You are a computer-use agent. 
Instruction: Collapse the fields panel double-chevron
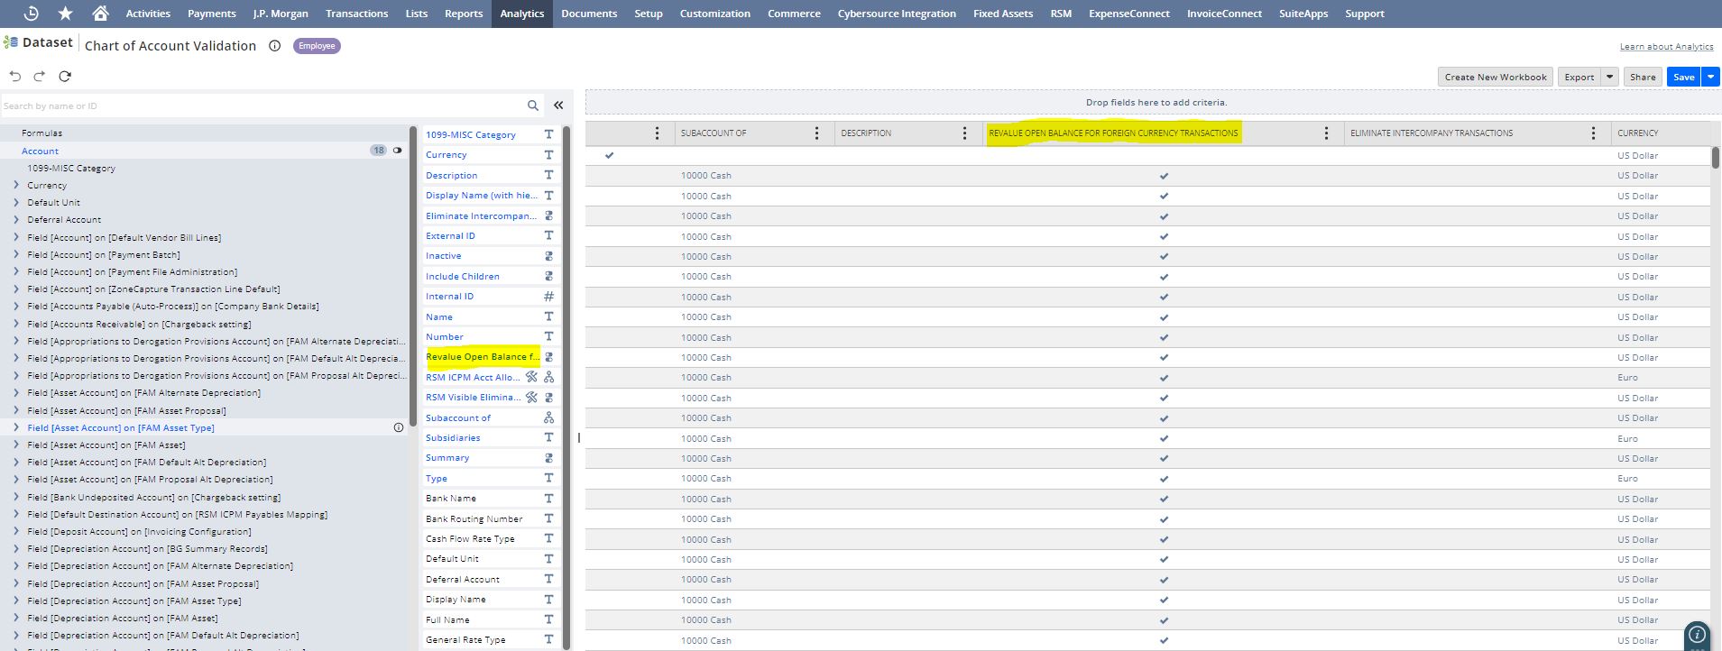click(x=558, y=105)
